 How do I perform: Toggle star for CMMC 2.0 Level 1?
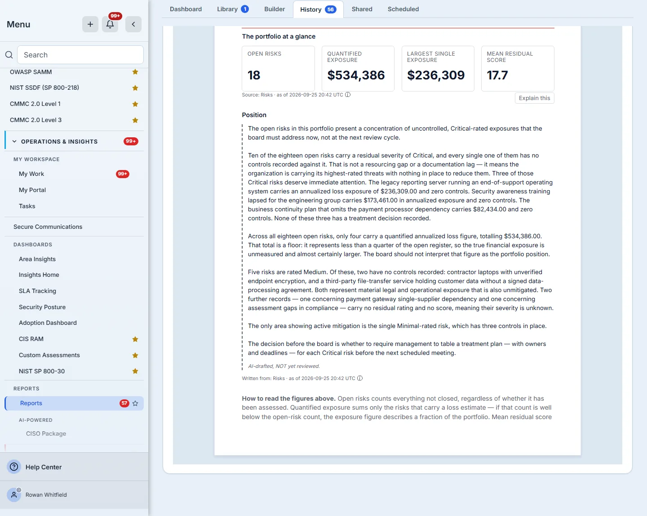click(x=135, y=104)
